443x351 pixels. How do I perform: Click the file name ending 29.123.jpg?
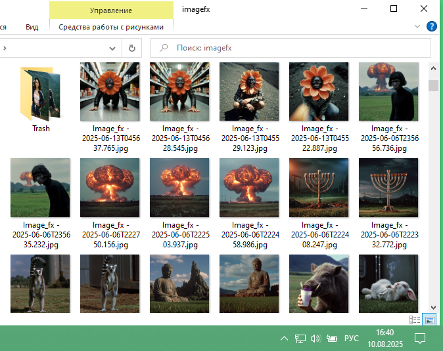point(250,138)
